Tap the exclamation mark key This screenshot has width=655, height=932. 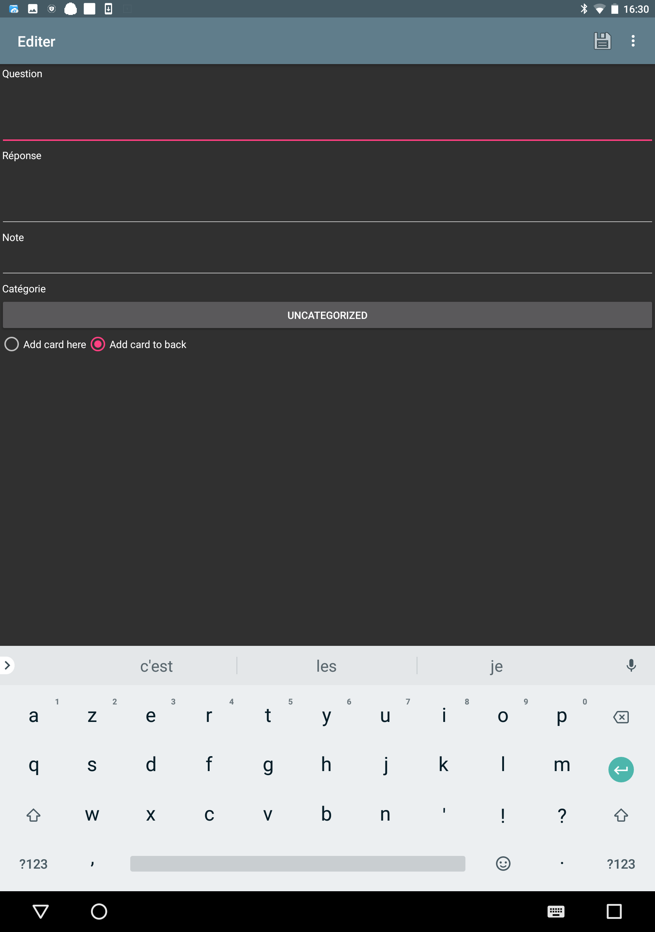tap(503, 815)
